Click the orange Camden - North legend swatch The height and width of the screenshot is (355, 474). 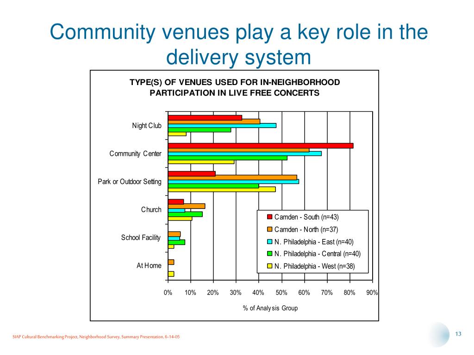(270, 229)
